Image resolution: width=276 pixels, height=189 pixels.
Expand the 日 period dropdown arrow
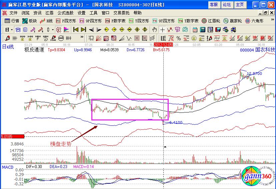click(x=12, y=29)
